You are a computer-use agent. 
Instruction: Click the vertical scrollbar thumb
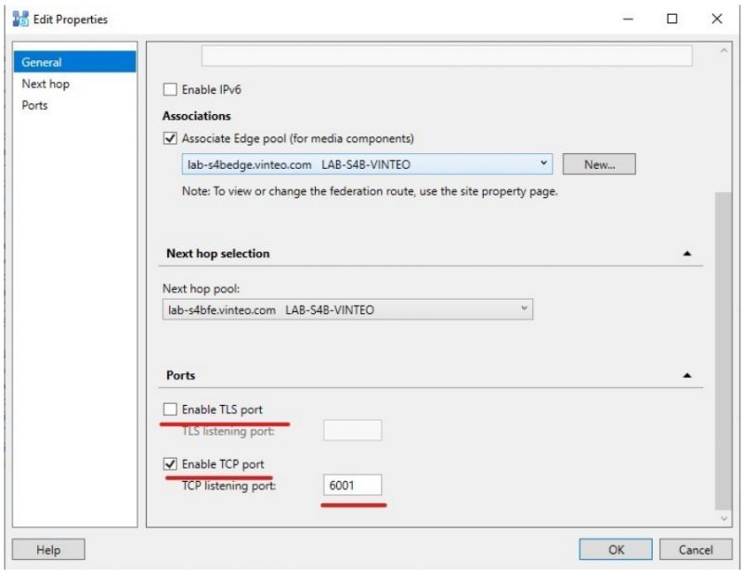[x=723, y=351]
